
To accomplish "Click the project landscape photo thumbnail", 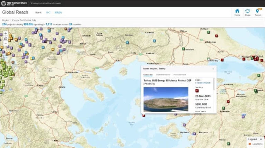I will (166, 99).
